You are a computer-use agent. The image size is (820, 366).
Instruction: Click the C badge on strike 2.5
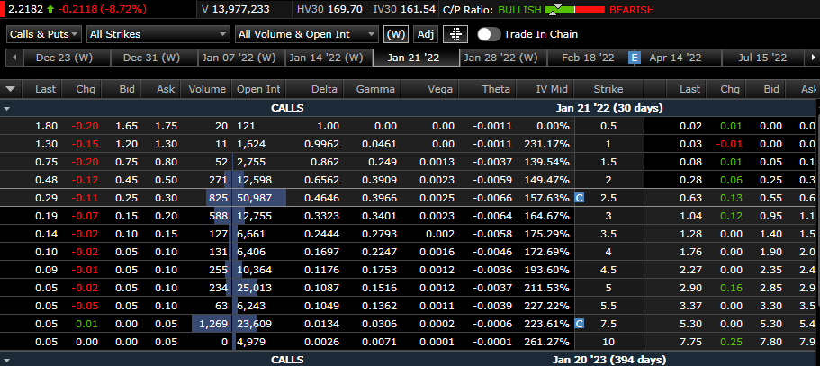579,198
